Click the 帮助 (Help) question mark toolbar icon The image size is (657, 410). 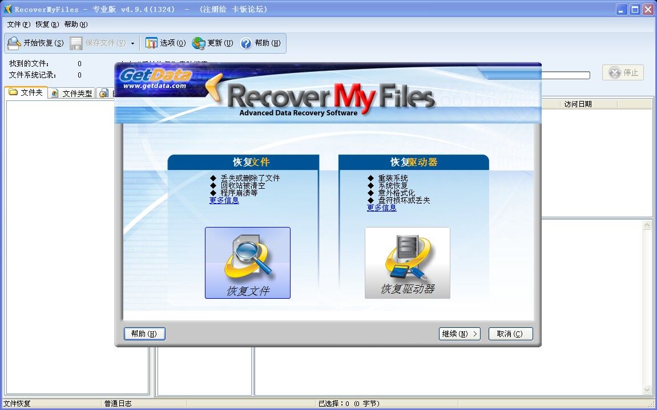pos(246,43)
